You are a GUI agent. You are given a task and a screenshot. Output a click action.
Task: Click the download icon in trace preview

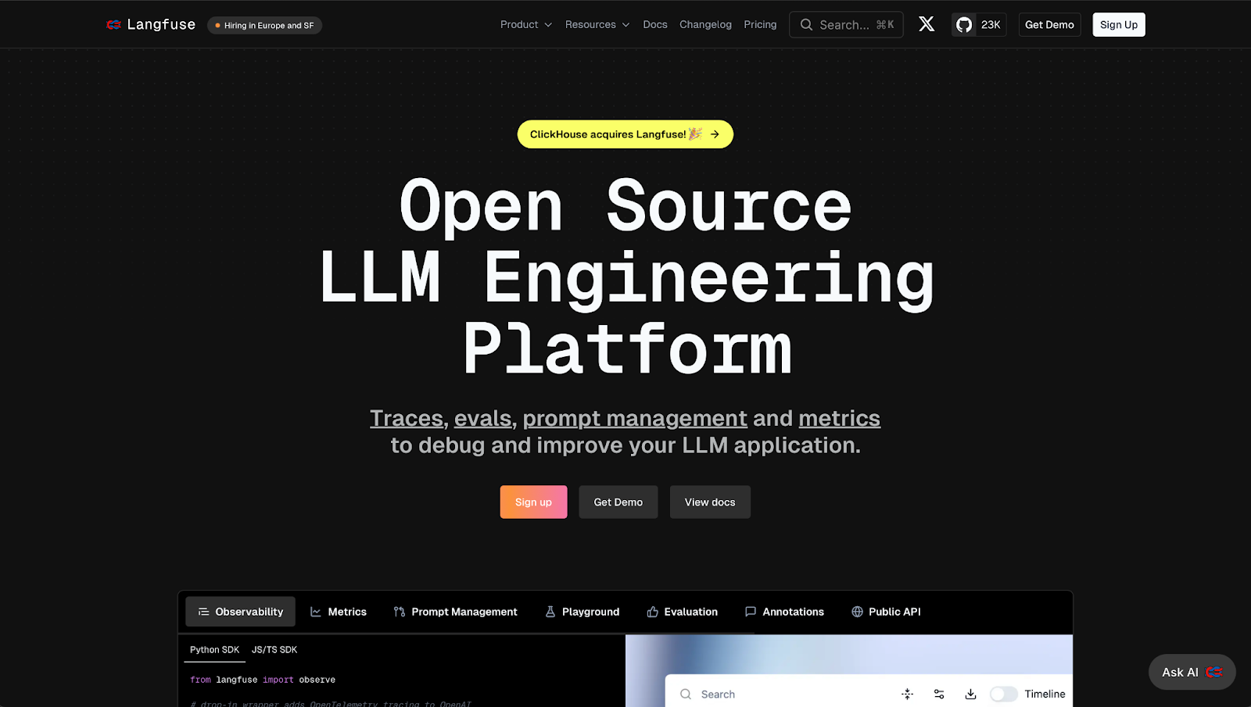970,694
